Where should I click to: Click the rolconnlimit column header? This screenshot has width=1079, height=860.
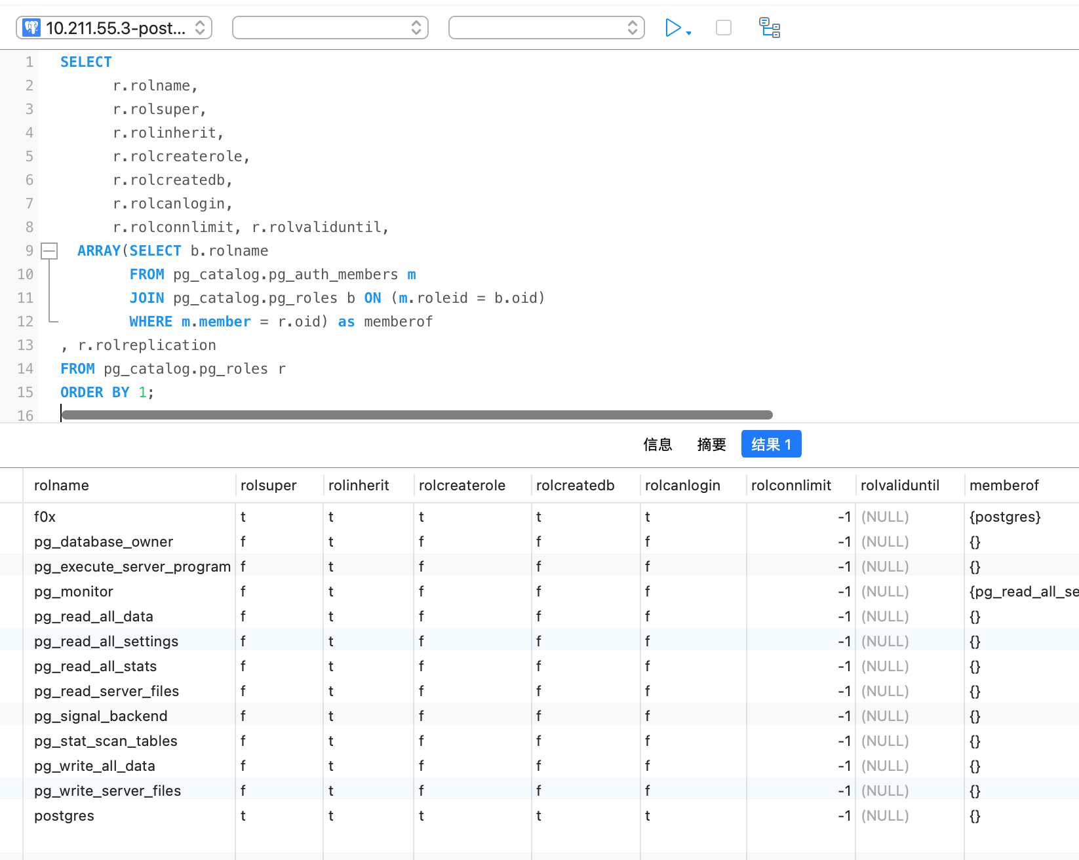(791, 486)
